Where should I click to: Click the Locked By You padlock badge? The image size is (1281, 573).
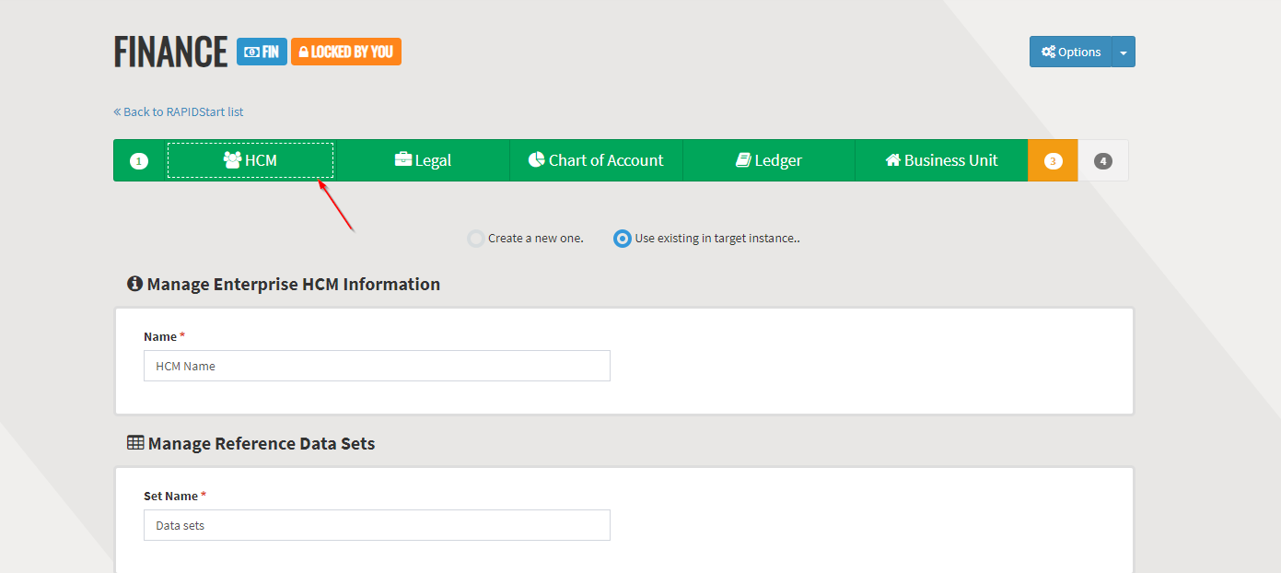[x=346, y=52]
